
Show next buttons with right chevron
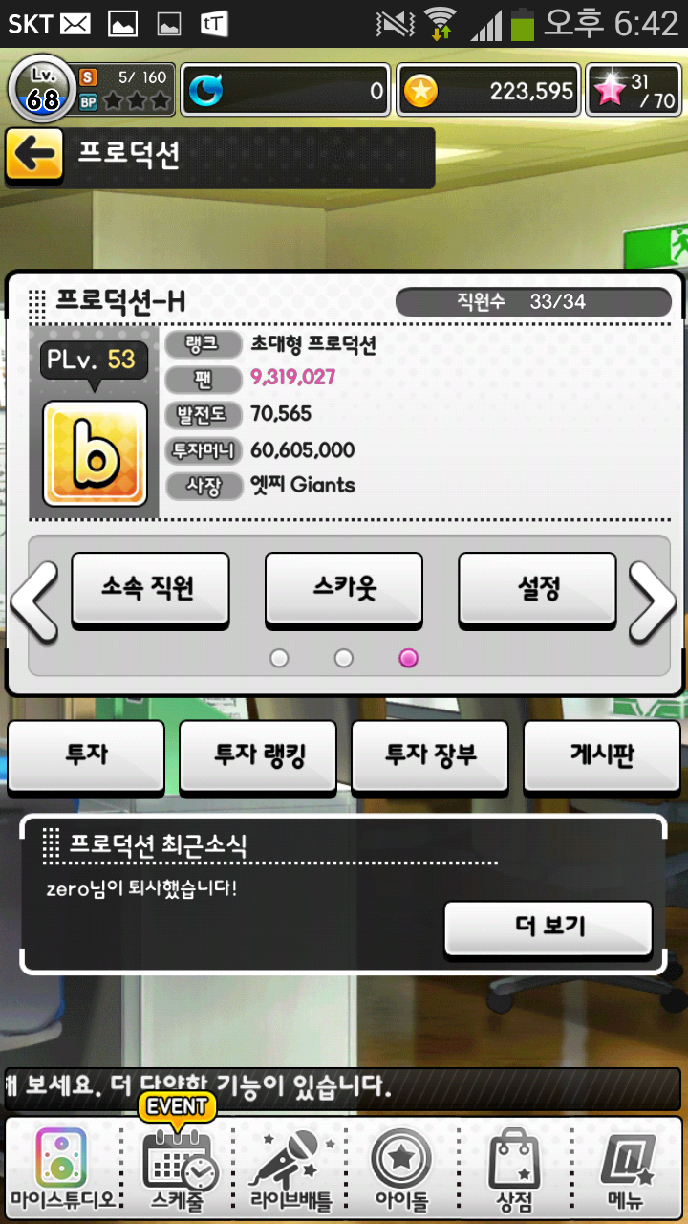[653, 601]
